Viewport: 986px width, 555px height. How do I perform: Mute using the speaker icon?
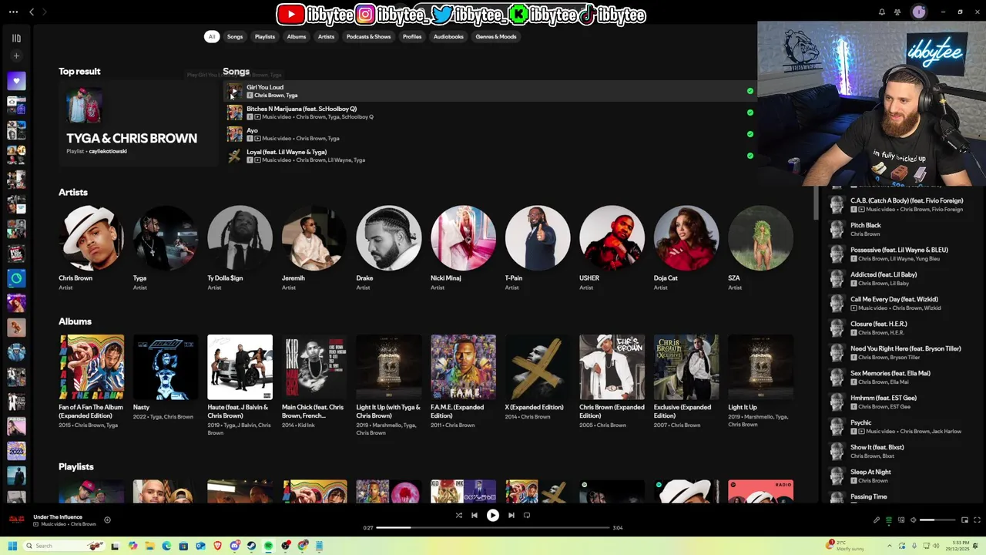tap(914, 520)
